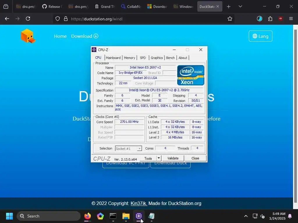Click the circular blue toolbar extension icon
The image size is (298, 223).
pos(259,19)
